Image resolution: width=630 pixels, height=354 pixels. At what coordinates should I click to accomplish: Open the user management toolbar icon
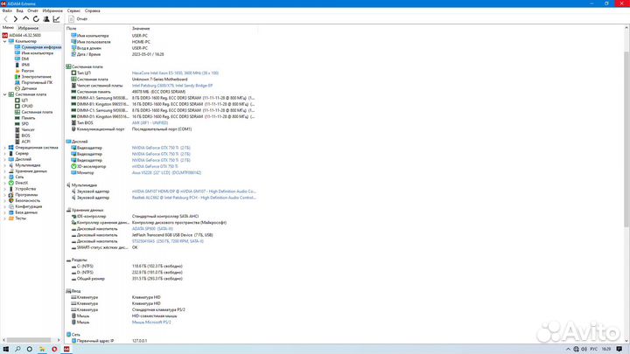click(46, 19)
